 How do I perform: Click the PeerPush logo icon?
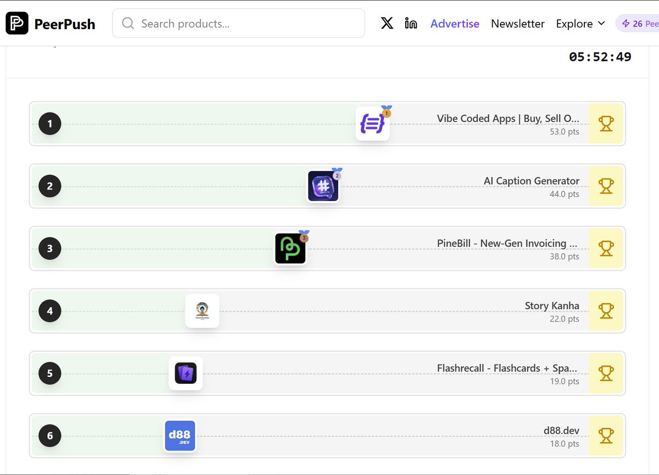[x=17, y=23]
